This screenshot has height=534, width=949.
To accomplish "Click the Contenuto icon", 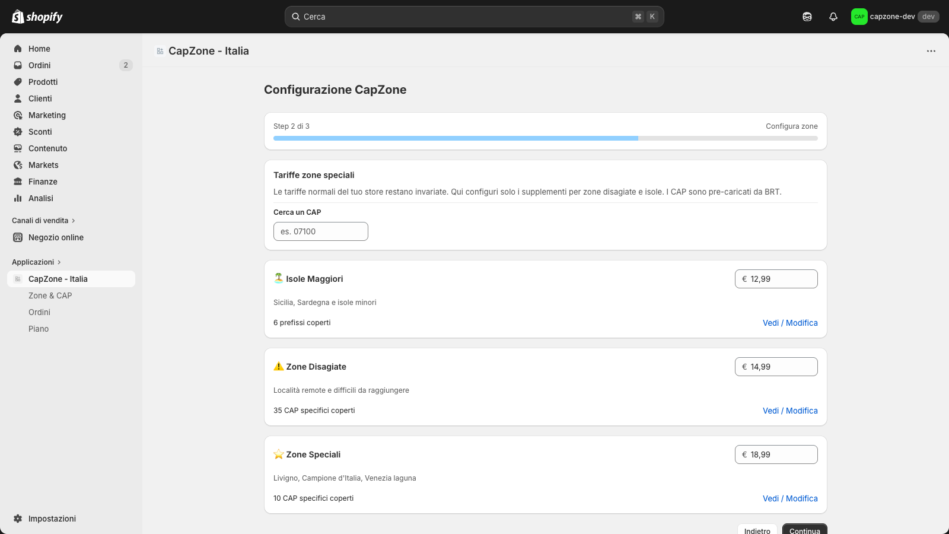I will click(18, 148).
